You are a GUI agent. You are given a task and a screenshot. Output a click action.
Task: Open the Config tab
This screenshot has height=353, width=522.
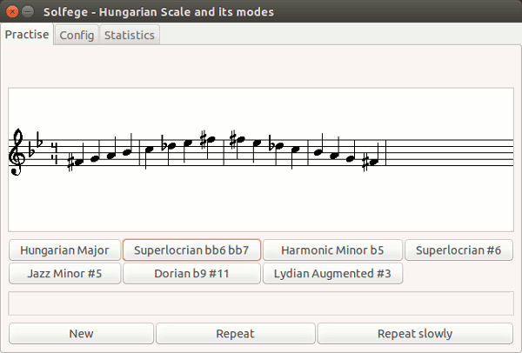77,36
